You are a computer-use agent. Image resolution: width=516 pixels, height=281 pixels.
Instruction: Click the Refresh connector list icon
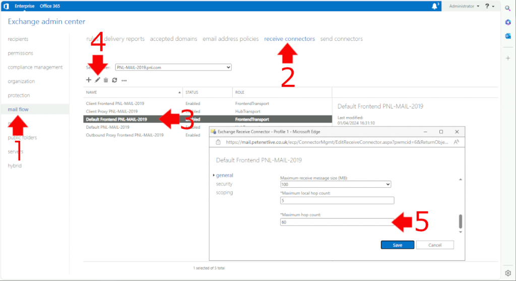click(x=114, y=80)
